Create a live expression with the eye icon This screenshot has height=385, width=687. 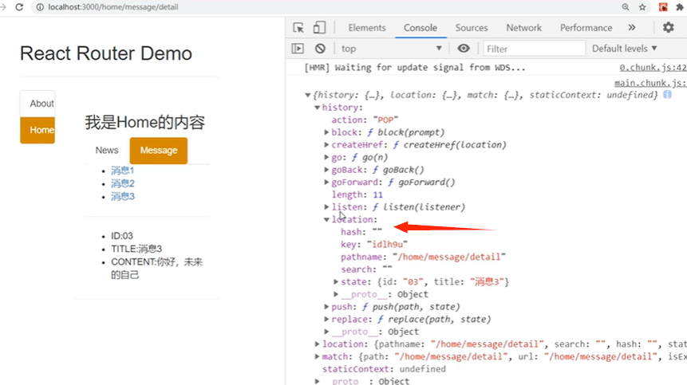pos(463,48)
